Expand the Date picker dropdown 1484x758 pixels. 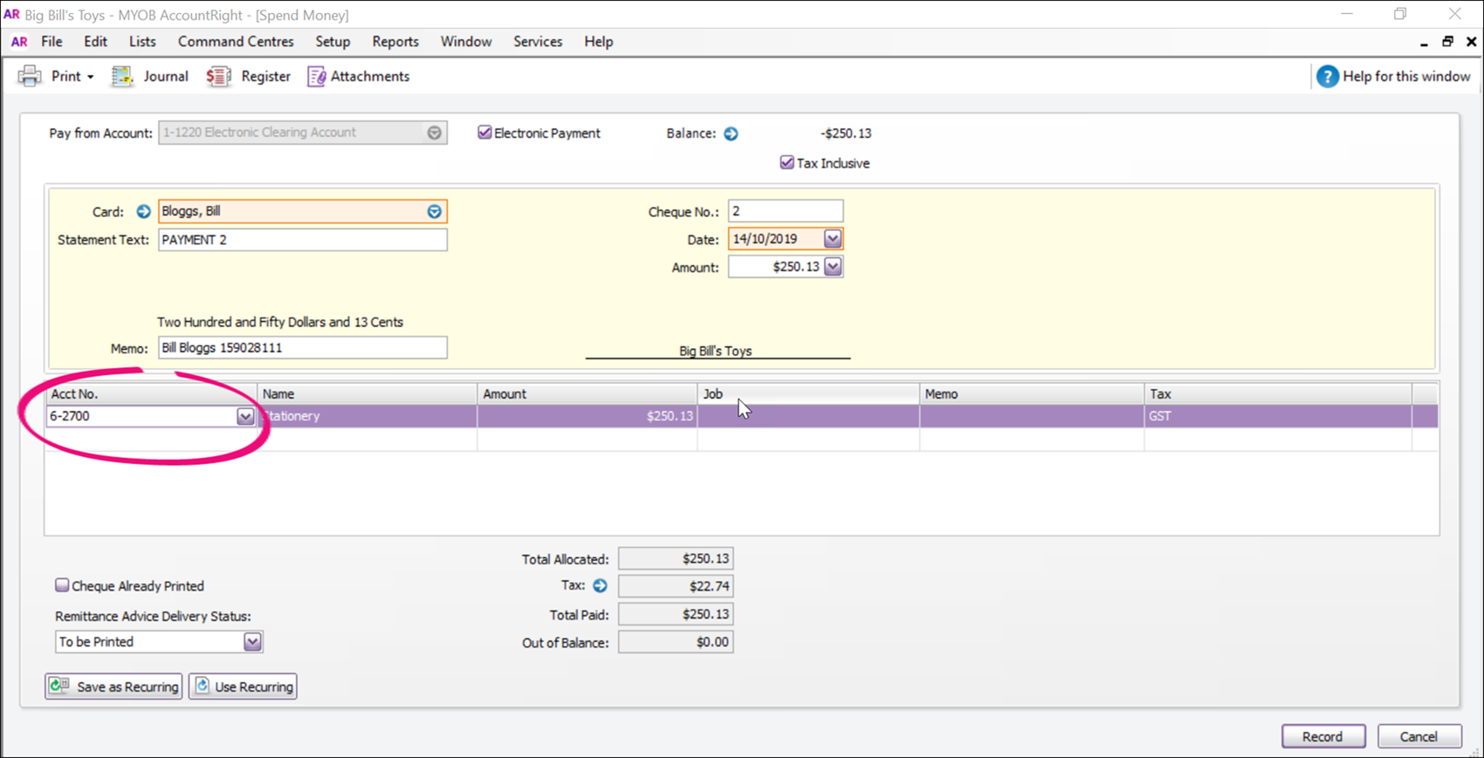coord(833,239)
